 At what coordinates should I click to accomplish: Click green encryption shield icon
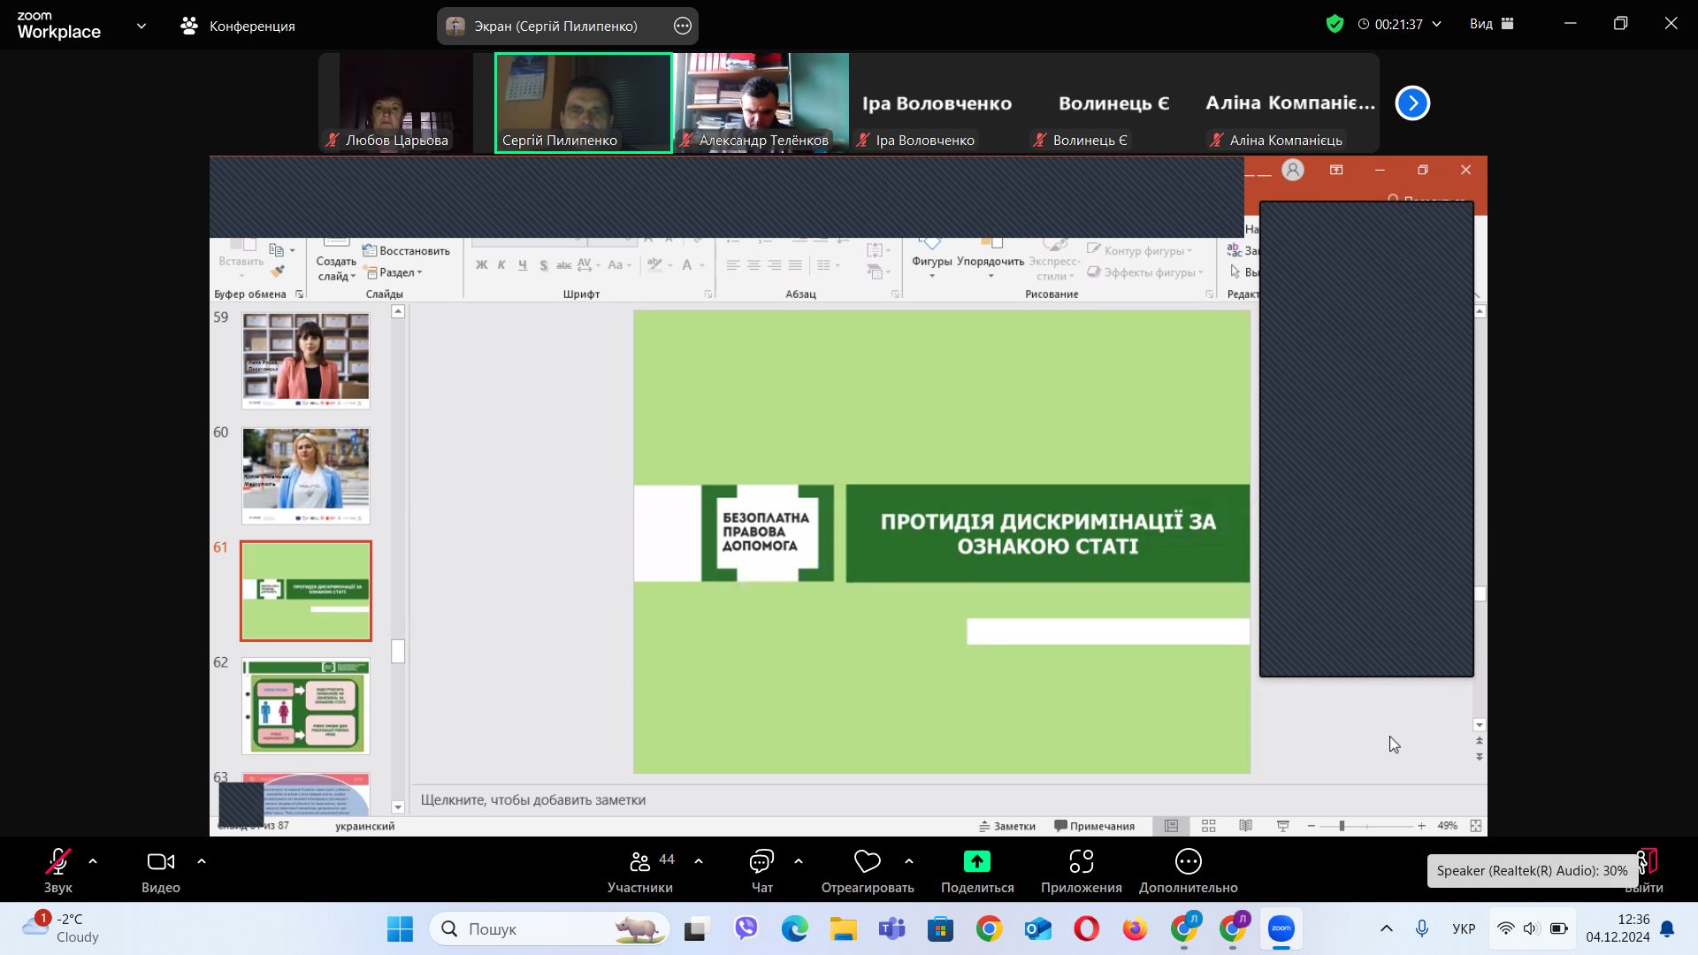pos(1335,25)
